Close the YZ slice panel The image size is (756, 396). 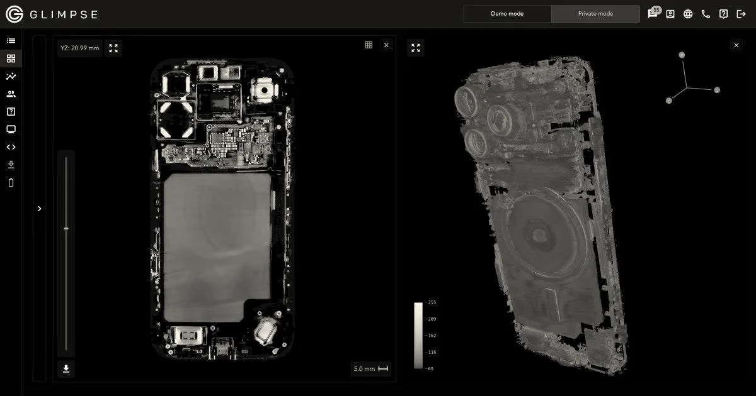386,45
